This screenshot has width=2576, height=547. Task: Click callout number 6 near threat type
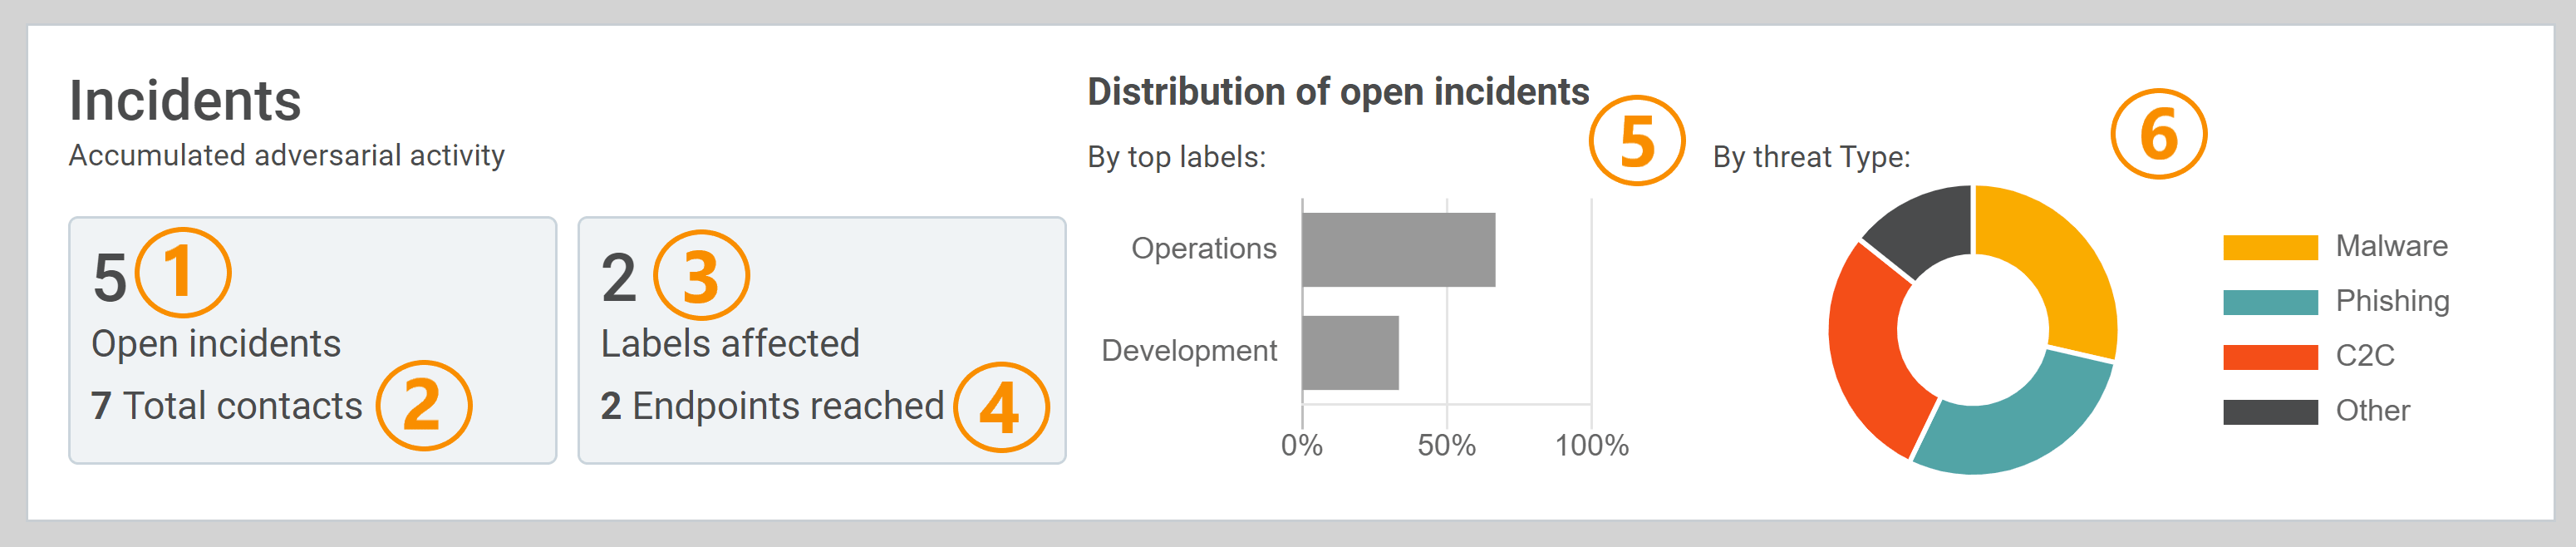point(2158,134)
